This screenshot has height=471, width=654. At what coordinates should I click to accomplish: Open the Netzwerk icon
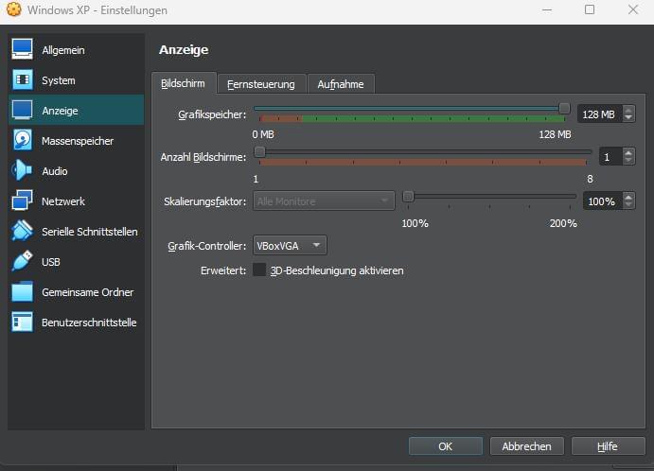[x=22, y=201]
